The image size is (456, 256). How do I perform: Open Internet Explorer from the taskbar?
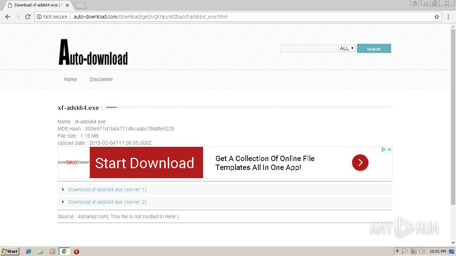point(28,251)
